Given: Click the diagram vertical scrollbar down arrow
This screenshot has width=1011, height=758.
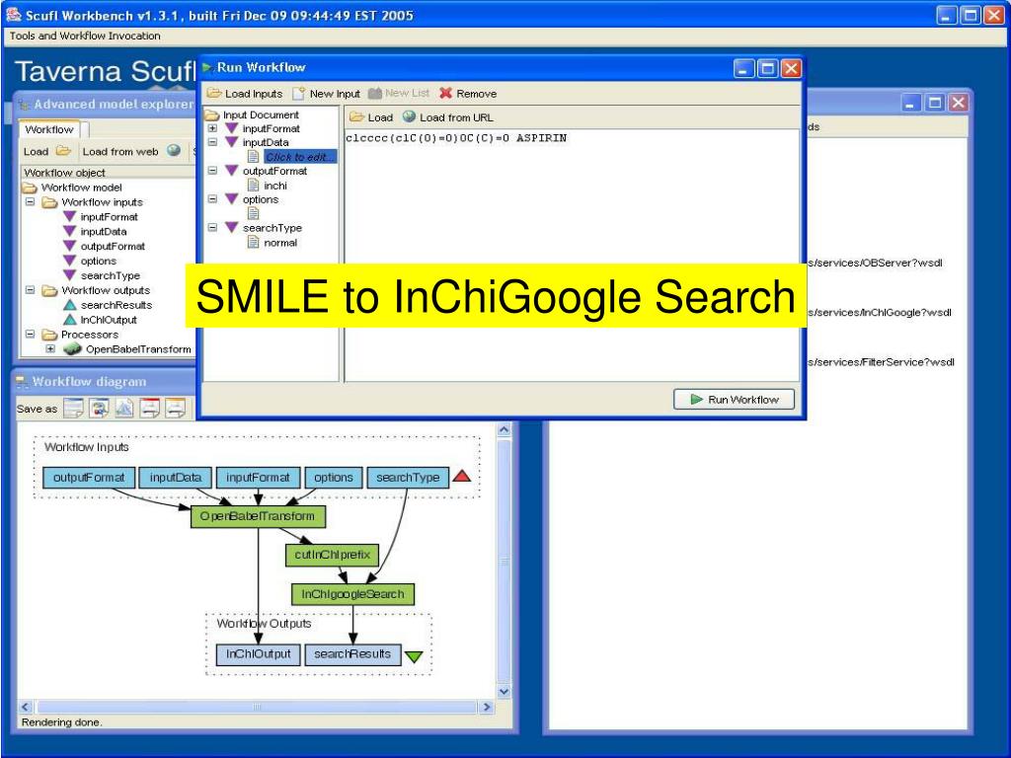Looking at the screenshot, I should [505, 691].
